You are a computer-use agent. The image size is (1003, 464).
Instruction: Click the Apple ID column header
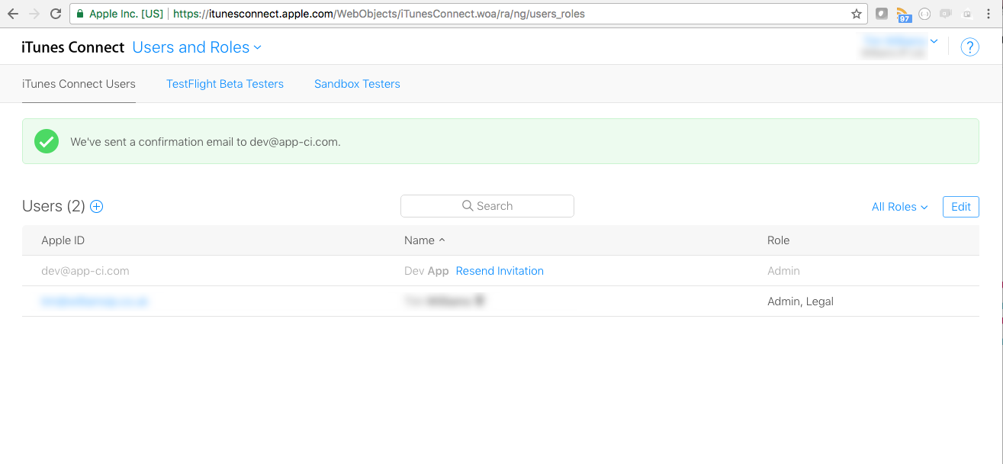pyautogui.click(x=63, y=240)
